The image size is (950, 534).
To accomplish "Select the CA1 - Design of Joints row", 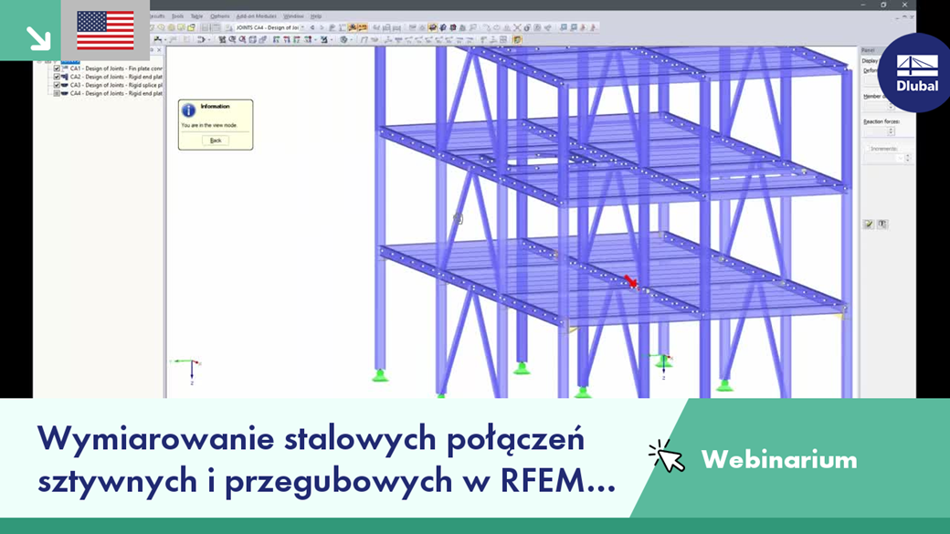I will tap(116, 68).
